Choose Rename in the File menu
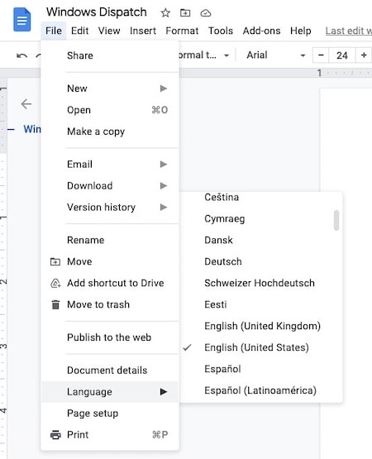Image resolution: width=372 pixels, height=459 pixels. tap(110, 240)
